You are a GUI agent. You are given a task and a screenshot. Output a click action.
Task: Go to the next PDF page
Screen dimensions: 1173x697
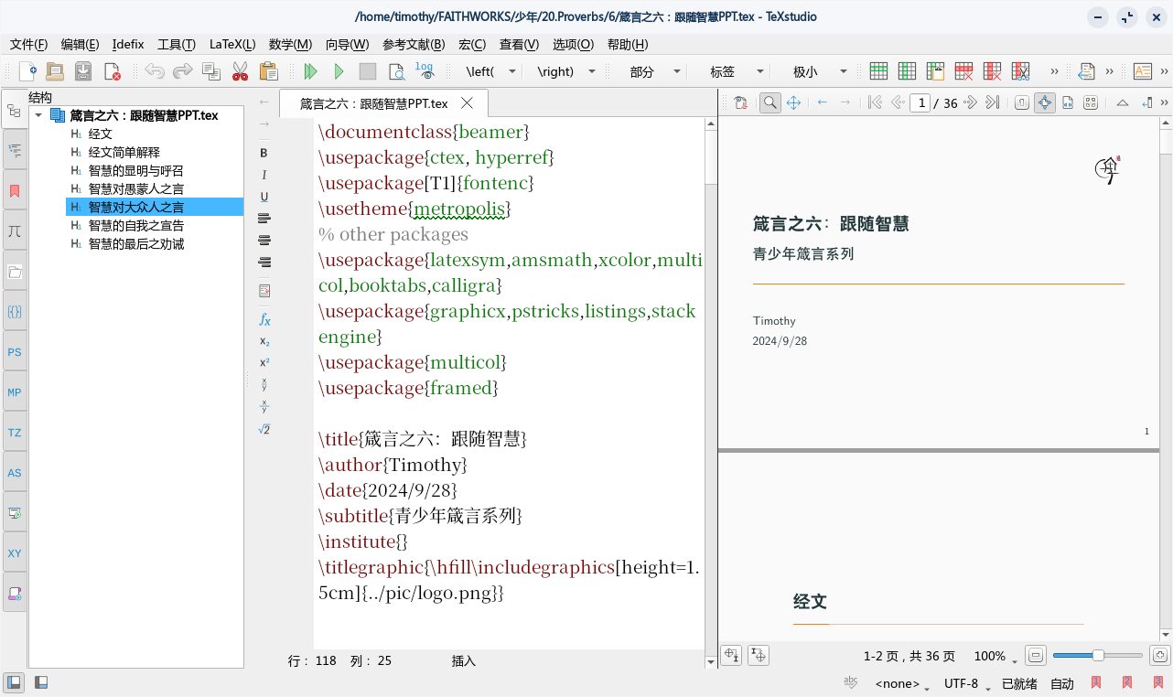pyautogui.click(x=971, y=103)
